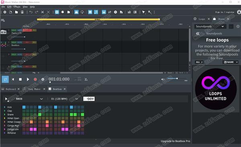Open the 8808 drum kit dropdown
241x147 pixels.
pos(29,99)
